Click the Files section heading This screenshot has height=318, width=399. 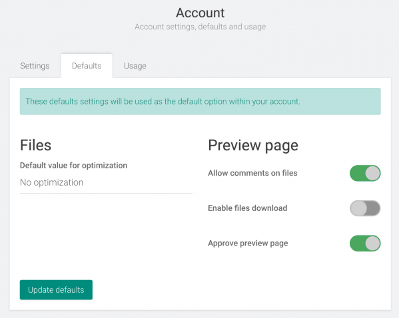[x=35, y=145]
